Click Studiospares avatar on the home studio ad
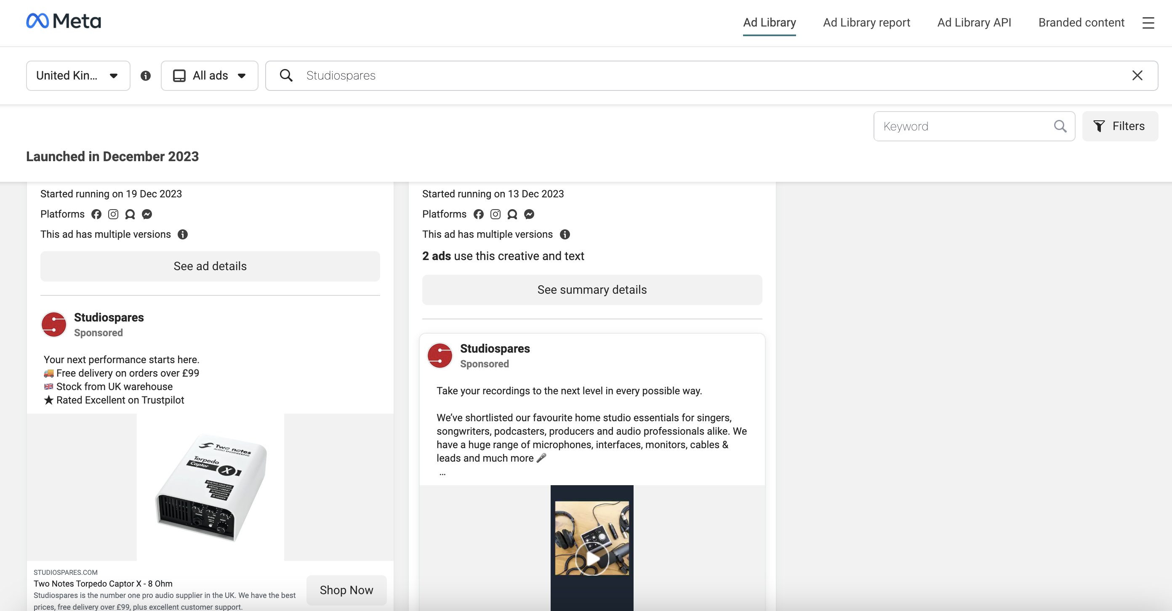Viewport: 1172px width, 611px height. point(439,356)
